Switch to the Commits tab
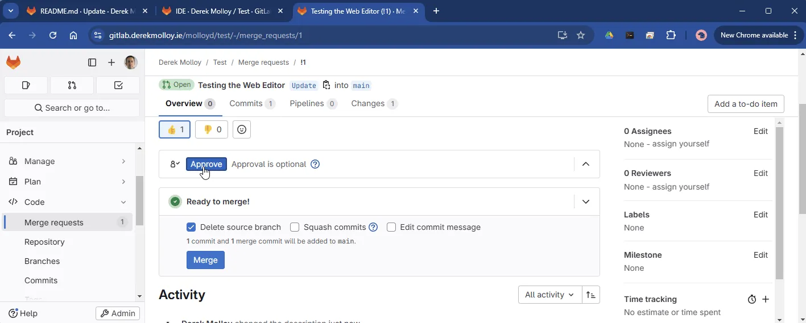 click(x=253, y=103)
